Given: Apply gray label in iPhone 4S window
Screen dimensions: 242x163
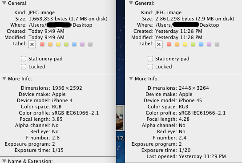Looking at the screenshot, I should click(217, 44).
